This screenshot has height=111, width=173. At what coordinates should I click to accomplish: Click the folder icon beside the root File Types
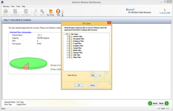pyautogui.click(x=69, y=34)
